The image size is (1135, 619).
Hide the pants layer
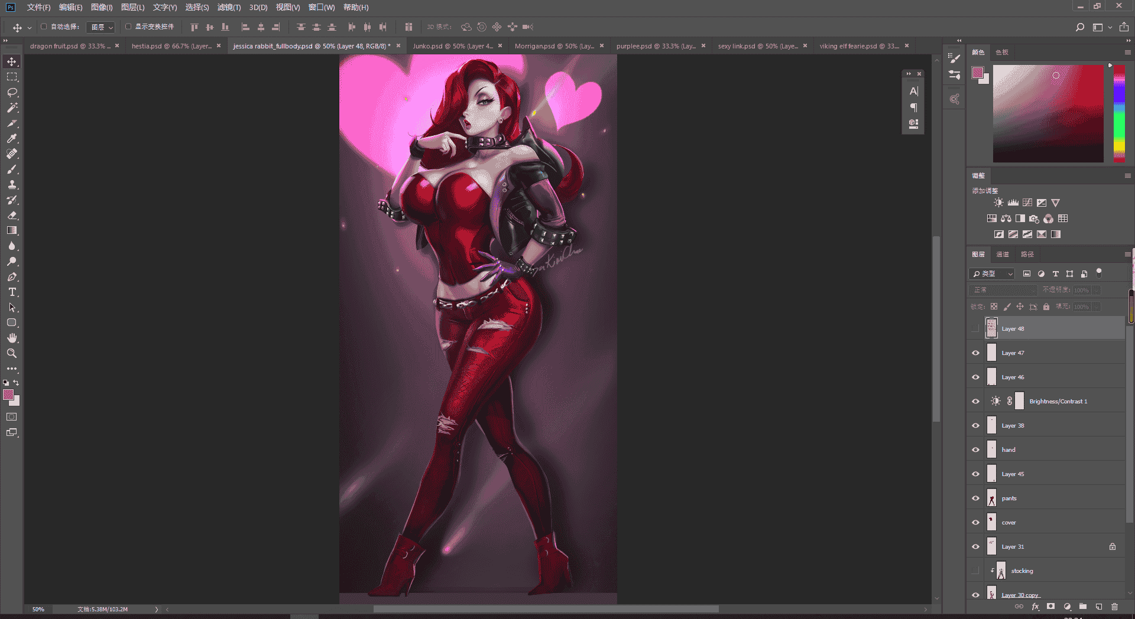click(976, 499)
